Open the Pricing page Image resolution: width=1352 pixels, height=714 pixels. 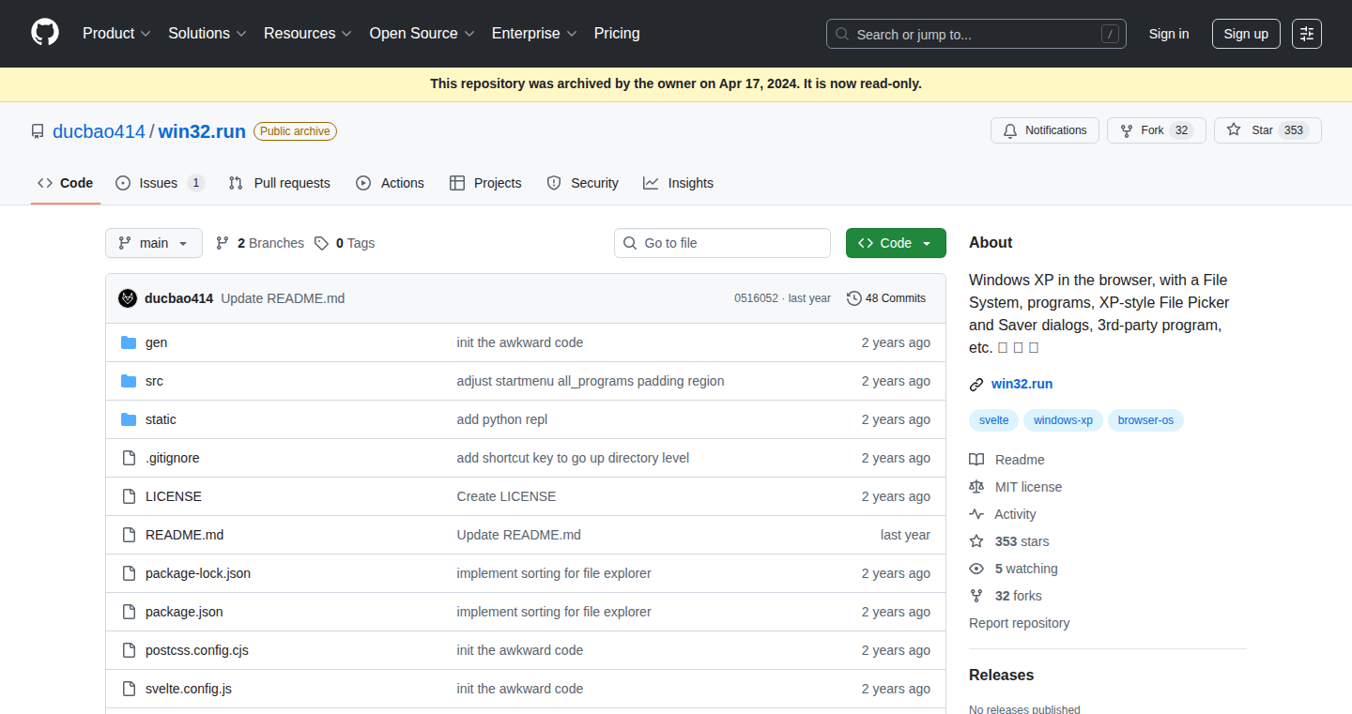point(617,34)
